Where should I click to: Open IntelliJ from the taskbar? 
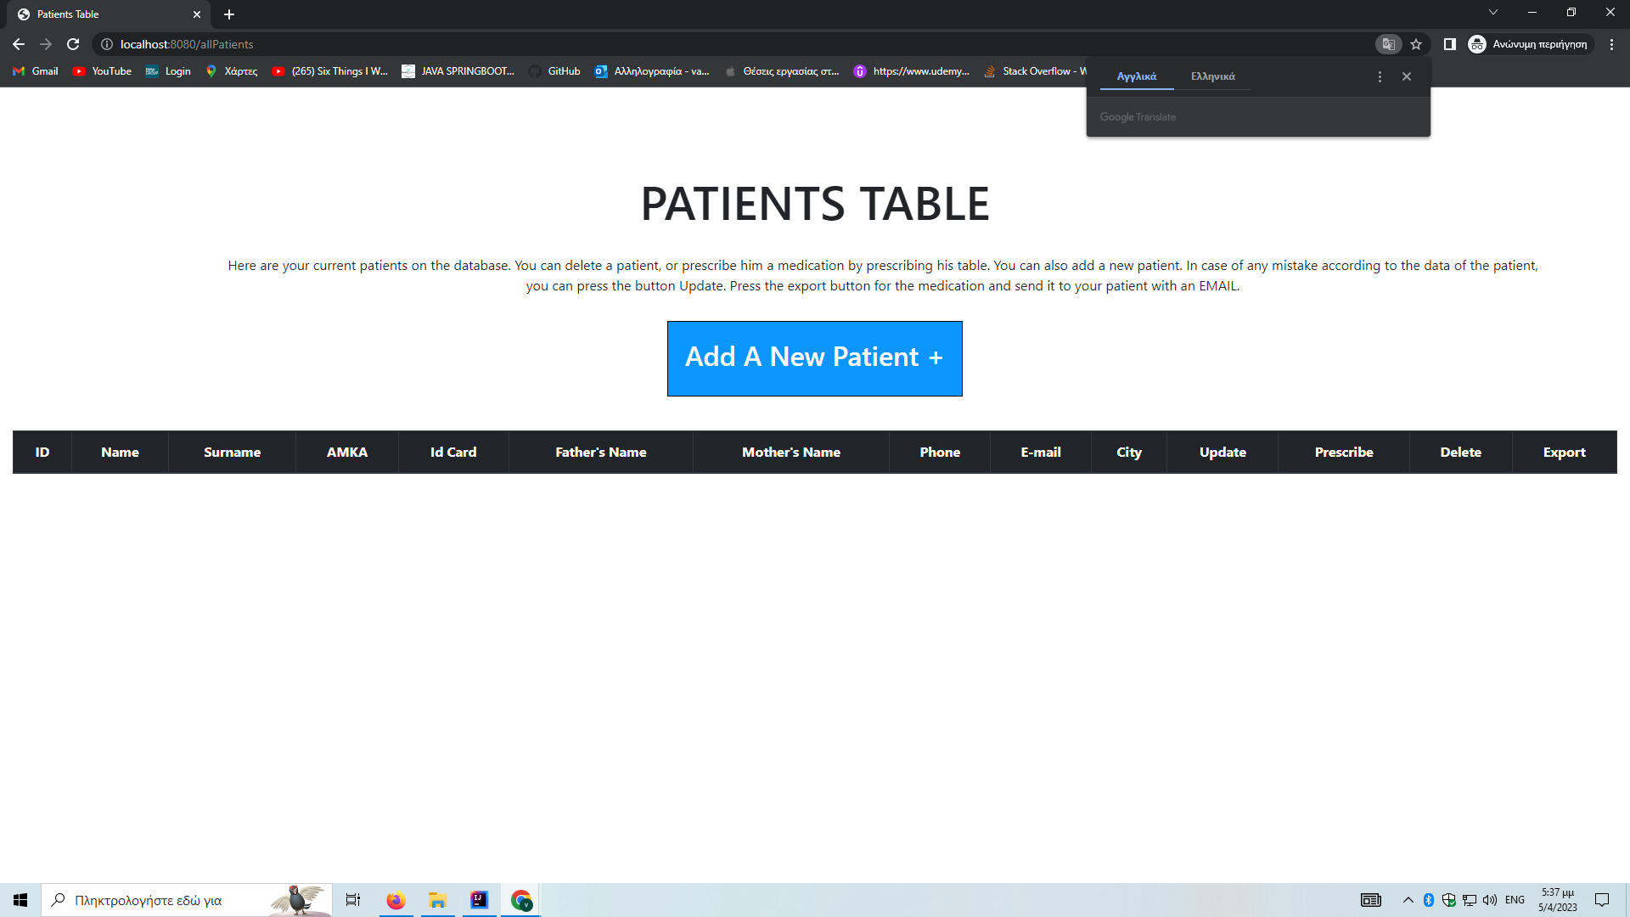(479, 899)
